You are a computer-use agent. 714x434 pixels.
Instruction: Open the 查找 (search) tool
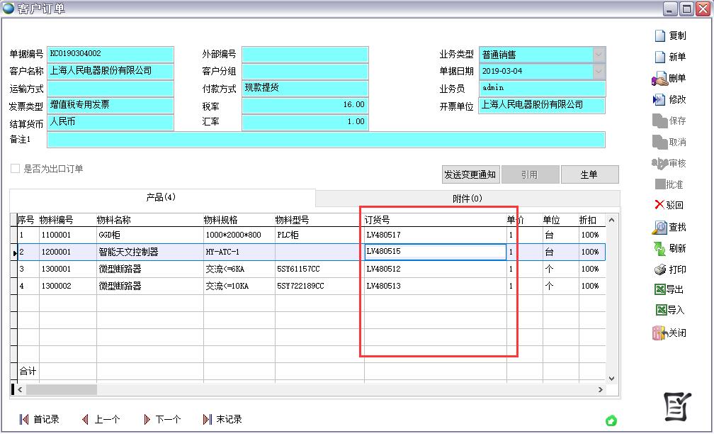659,228
